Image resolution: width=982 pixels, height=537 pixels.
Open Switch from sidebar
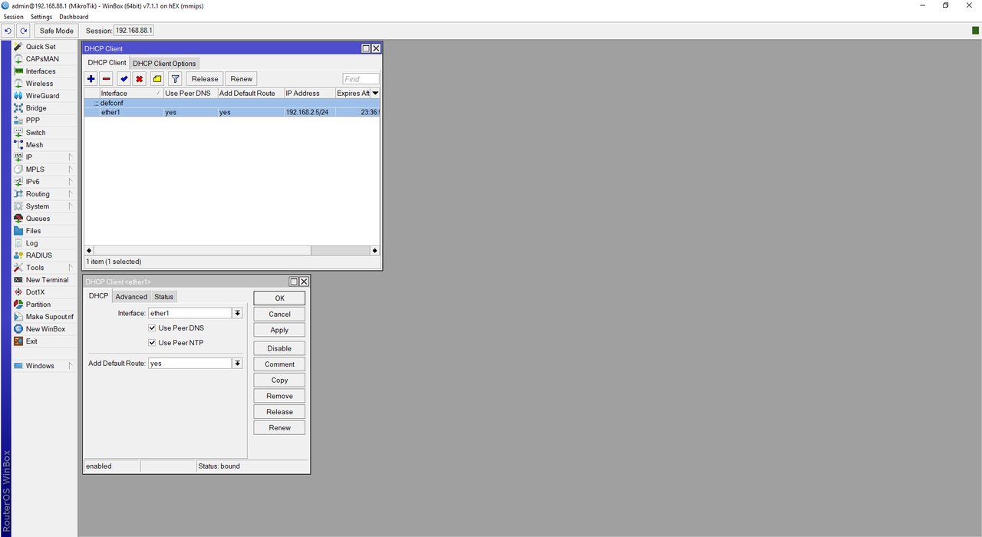tap(35, 133)
